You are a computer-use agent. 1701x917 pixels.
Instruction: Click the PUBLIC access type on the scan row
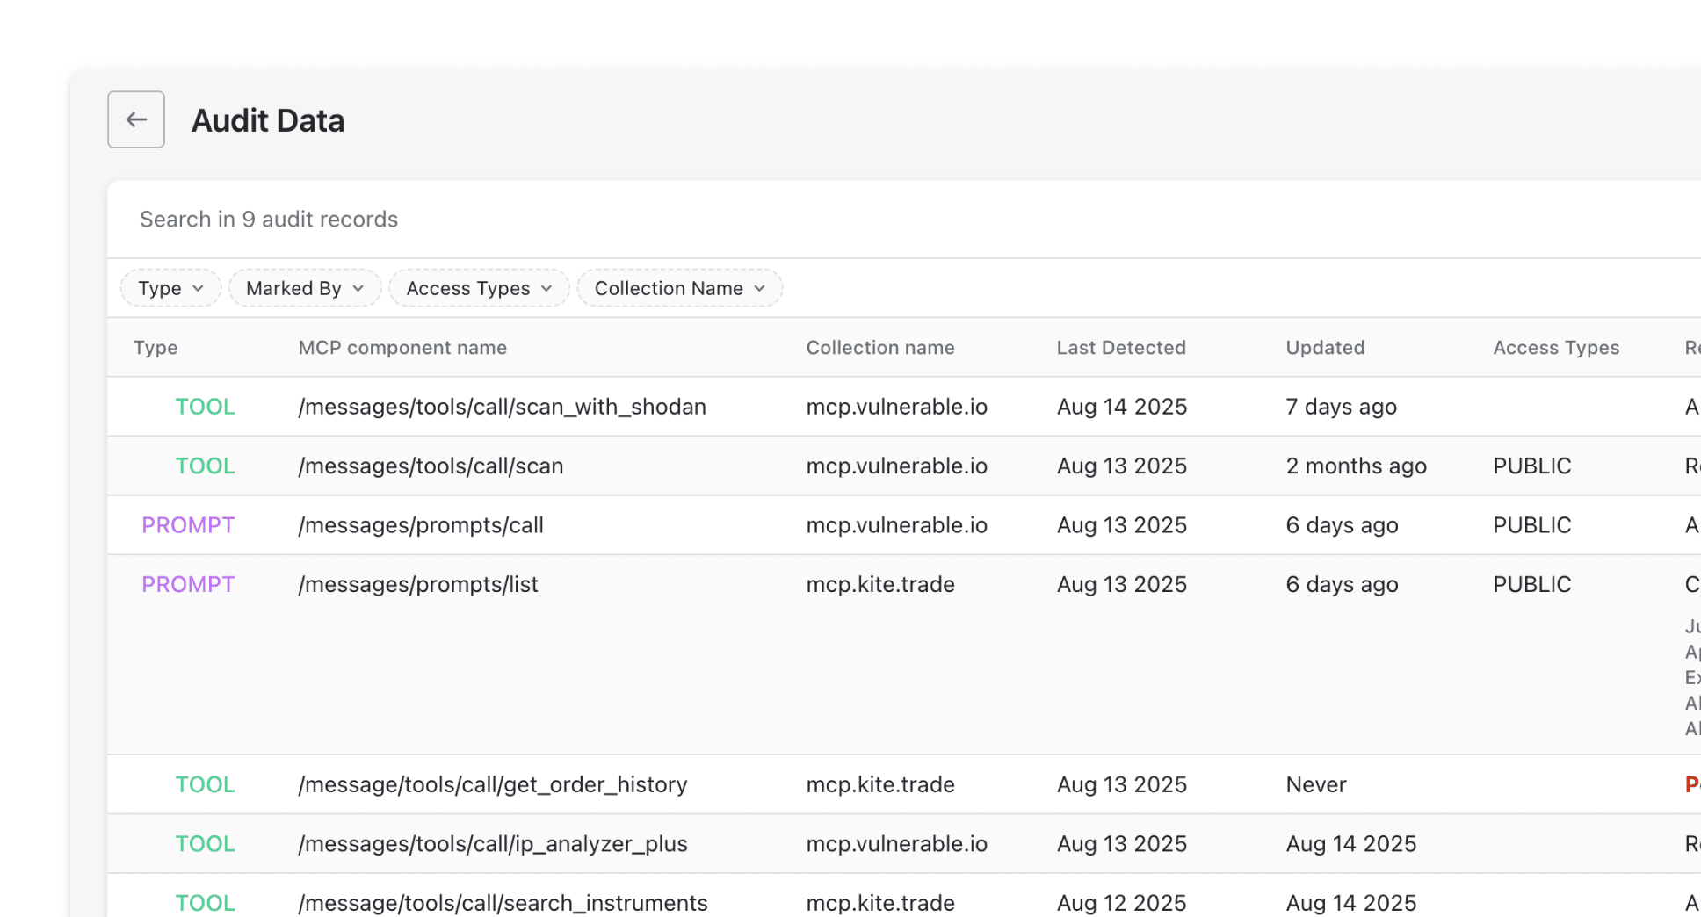pyautogui.click(x=1531, y=466)
